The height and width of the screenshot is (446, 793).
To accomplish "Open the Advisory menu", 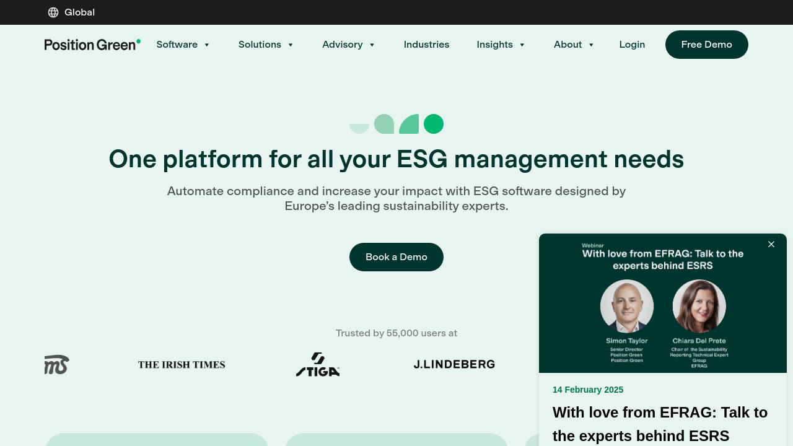I will (342, 45).
